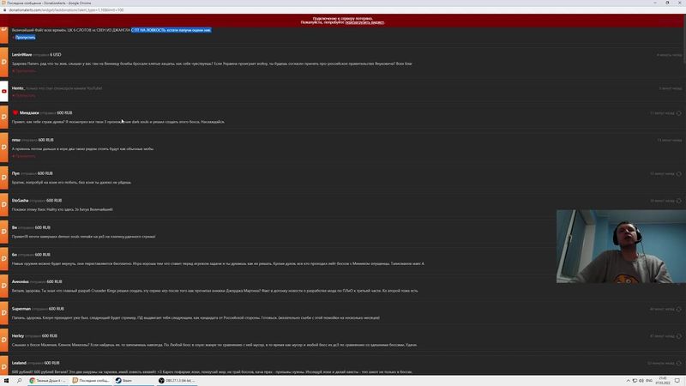Click the replay circle icon on Herley donation
This screenshot has width=686, height=386.
tap(678, 336)
